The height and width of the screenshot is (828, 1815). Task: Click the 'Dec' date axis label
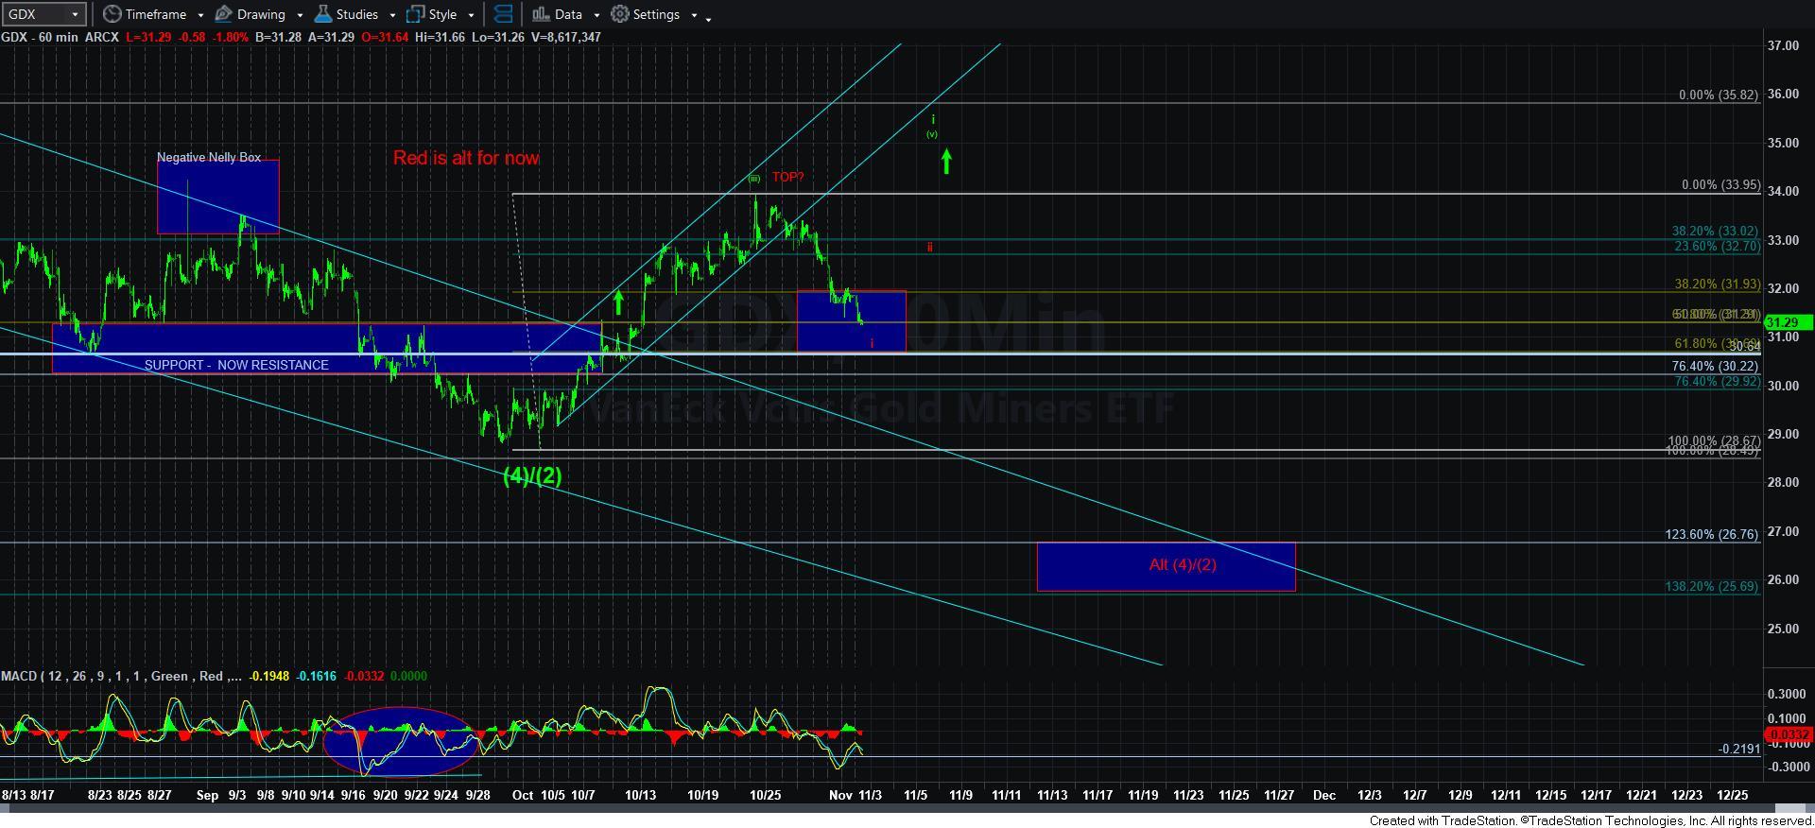pos(1324,795)
